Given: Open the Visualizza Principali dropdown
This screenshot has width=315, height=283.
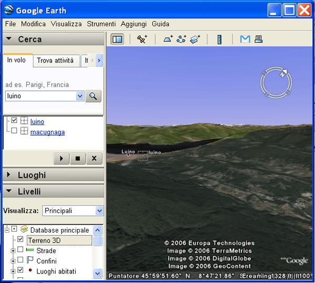Looking at the screenshot, I should pyautogui.click(x=99, y=211).
